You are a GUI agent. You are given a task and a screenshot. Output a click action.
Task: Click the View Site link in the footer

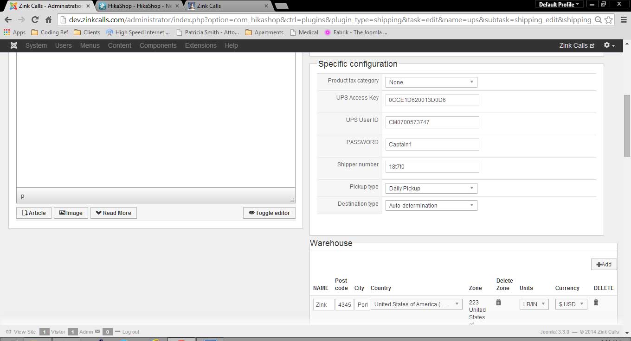pyautogui.click(x=21, y=332)
